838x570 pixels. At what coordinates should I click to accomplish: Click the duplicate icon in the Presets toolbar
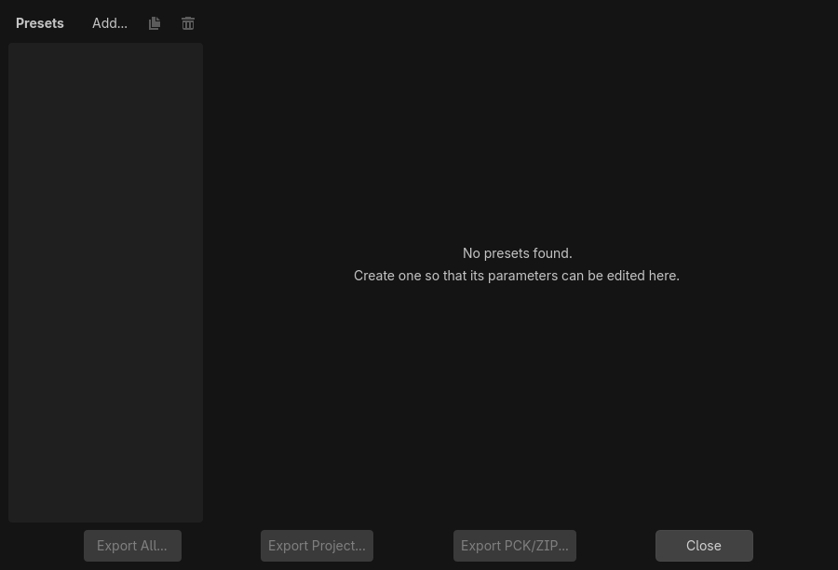click(155, 22)
